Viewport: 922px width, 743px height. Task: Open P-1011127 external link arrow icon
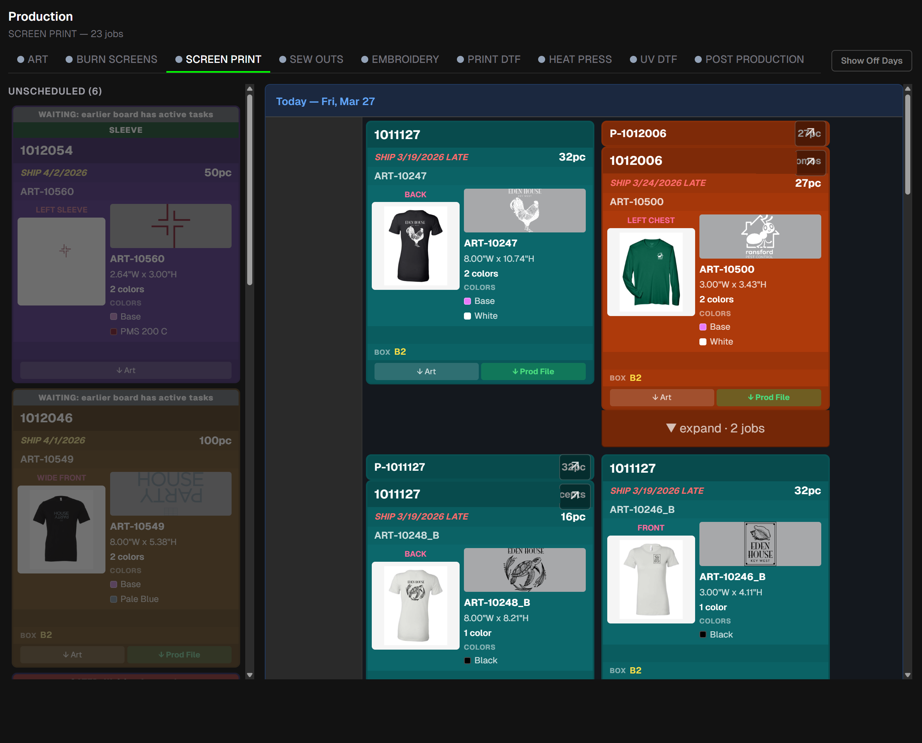[x=574, y=466]
